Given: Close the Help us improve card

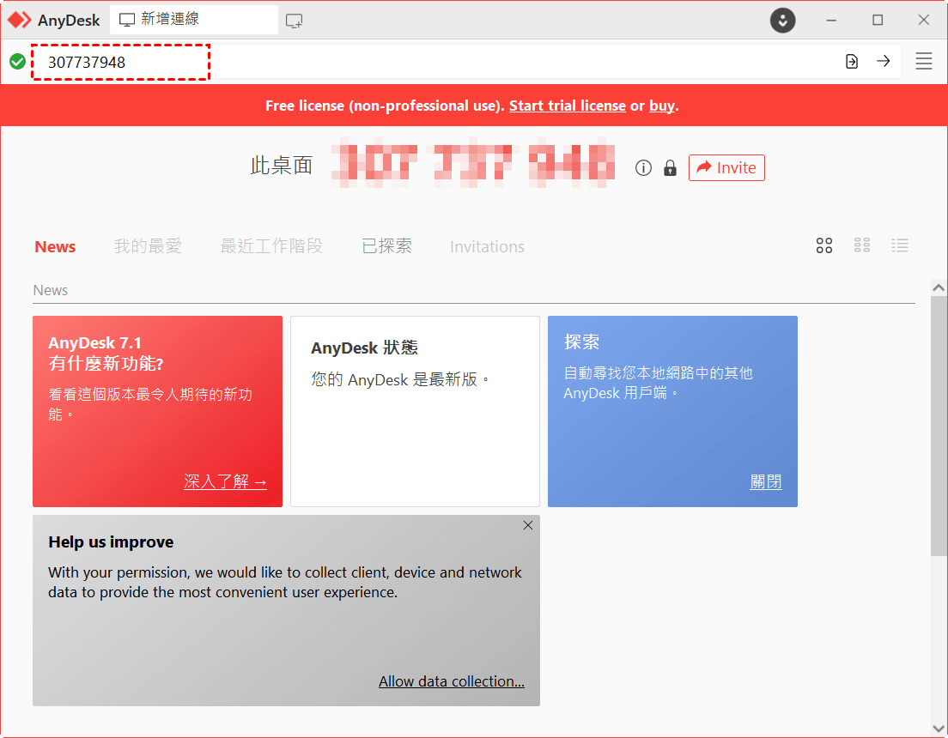Looking at the screenshot, I should coord(528,525).
